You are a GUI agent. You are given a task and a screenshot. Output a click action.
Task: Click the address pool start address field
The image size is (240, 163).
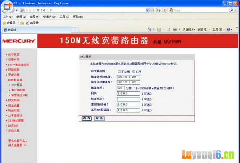pos(128,77)
